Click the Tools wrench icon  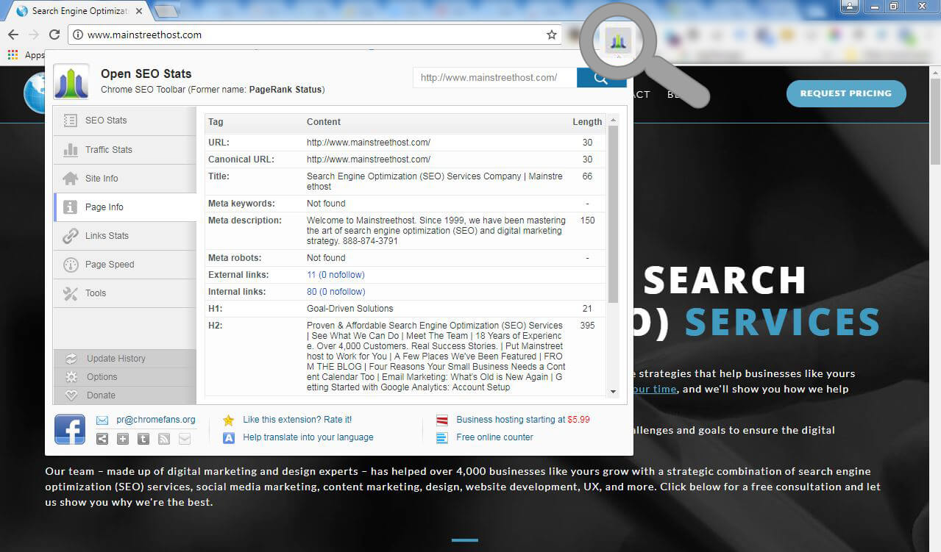click(x=71, y=293)
